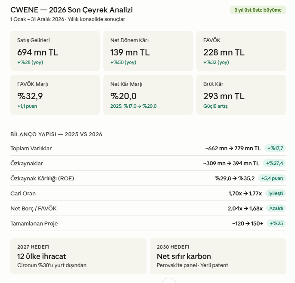Screen dimensions: 295x283
Task: Click the '~120 → 150+' value
Action: click(x=247, y=223)
